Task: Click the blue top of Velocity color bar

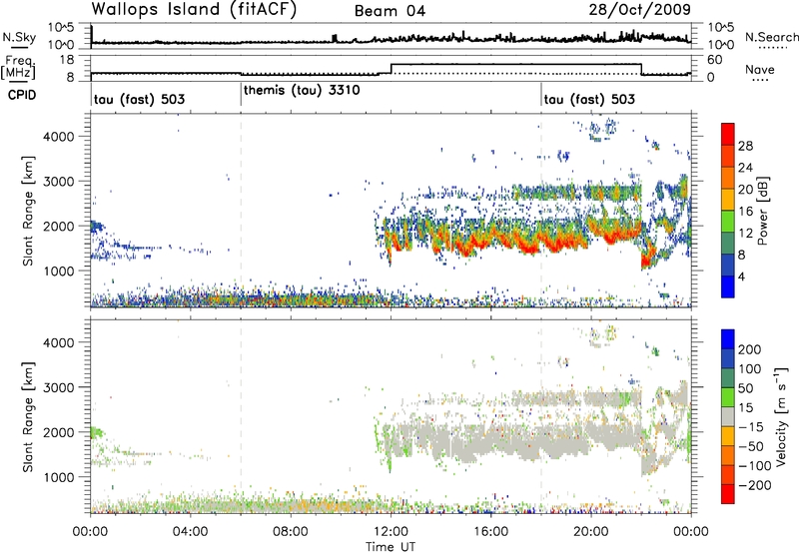Action: pyautogui.click(x=728, y=339)
